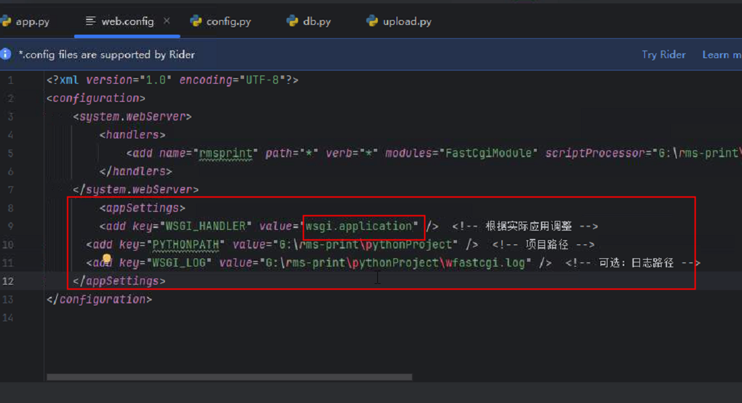This screenshot has height=403, width=742.
Task: Click the opening appSettings tag
Action: click(x=142, y=208)
